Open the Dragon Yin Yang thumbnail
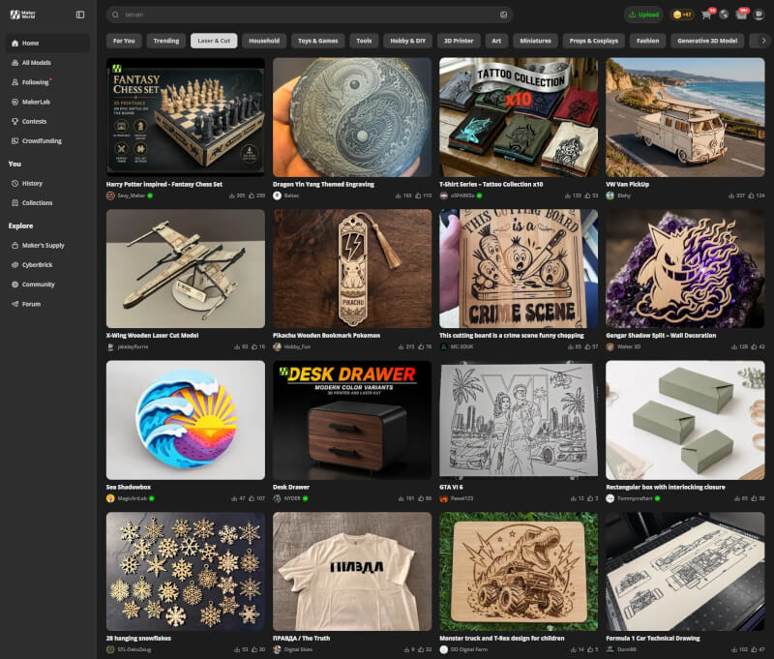The width and height of the screenshot is (774, 659). (352, 117)
